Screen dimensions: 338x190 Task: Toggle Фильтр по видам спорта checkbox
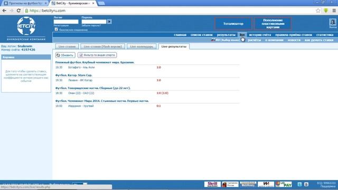click(x=81, y=55)
